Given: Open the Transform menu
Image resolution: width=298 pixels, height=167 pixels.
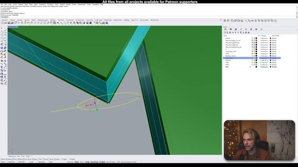Looking at the screenshot, I should click(x=50, y=4).
